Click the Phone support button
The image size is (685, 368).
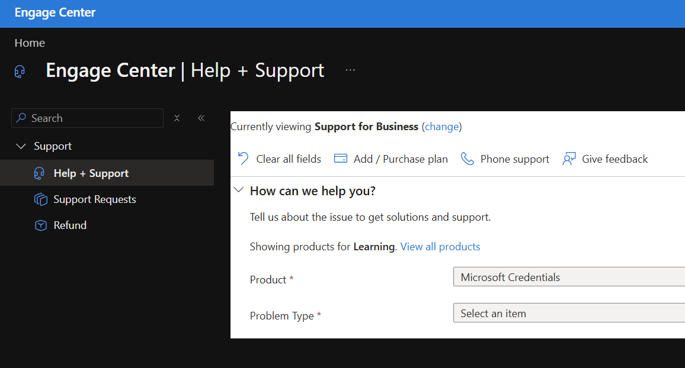505,159
